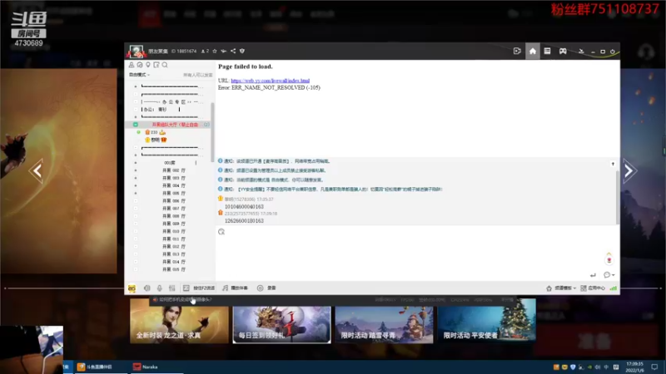Go to next banner with right arrow
Viewport: 666px width, 374px height.
point(629,171)
